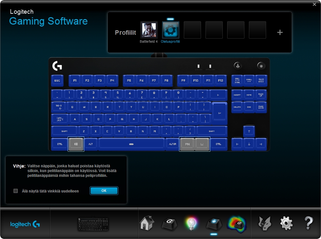Add a new profile with the plus icon
Image resolution: width=321 pixels, height=239 pixels.
[x=280, y=32]
